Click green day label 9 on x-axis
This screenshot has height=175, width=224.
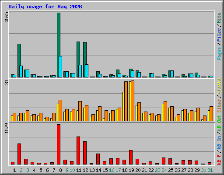[67, 170]
